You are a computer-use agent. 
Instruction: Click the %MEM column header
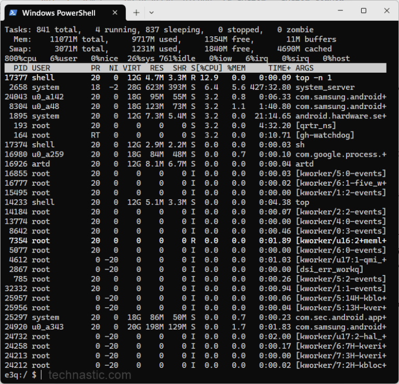click(x=236, y=68)
